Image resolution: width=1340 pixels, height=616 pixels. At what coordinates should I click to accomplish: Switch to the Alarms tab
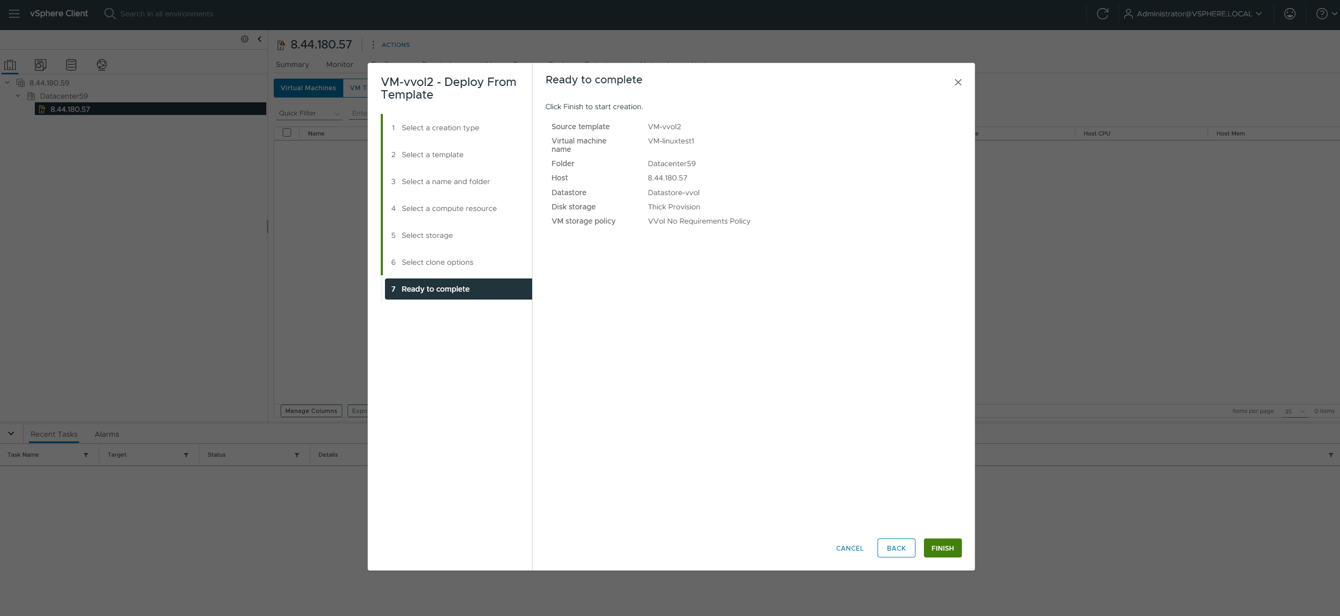[x=107, y=434]
